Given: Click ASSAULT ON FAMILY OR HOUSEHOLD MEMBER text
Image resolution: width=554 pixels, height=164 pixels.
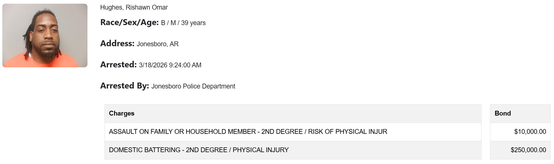Looking at the screenshot, I should coord(182,132).
